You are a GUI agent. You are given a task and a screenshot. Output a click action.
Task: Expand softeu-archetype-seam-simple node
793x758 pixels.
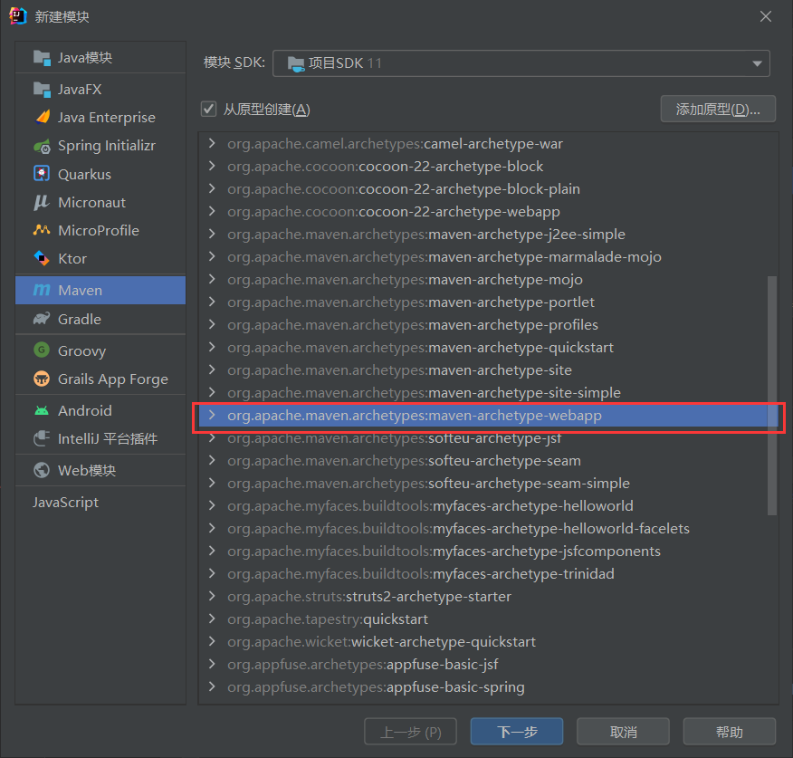tap(213, 484)
